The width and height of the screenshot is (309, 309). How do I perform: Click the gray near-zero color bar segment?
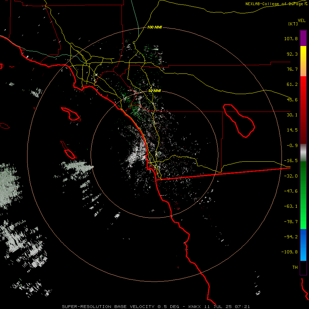303,153
